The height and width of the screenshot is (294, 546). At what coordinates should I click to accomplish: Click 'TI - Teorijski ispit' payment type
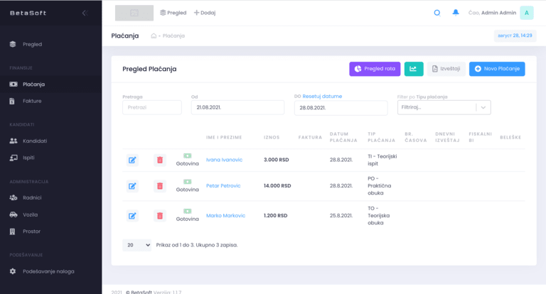(382, 160)
